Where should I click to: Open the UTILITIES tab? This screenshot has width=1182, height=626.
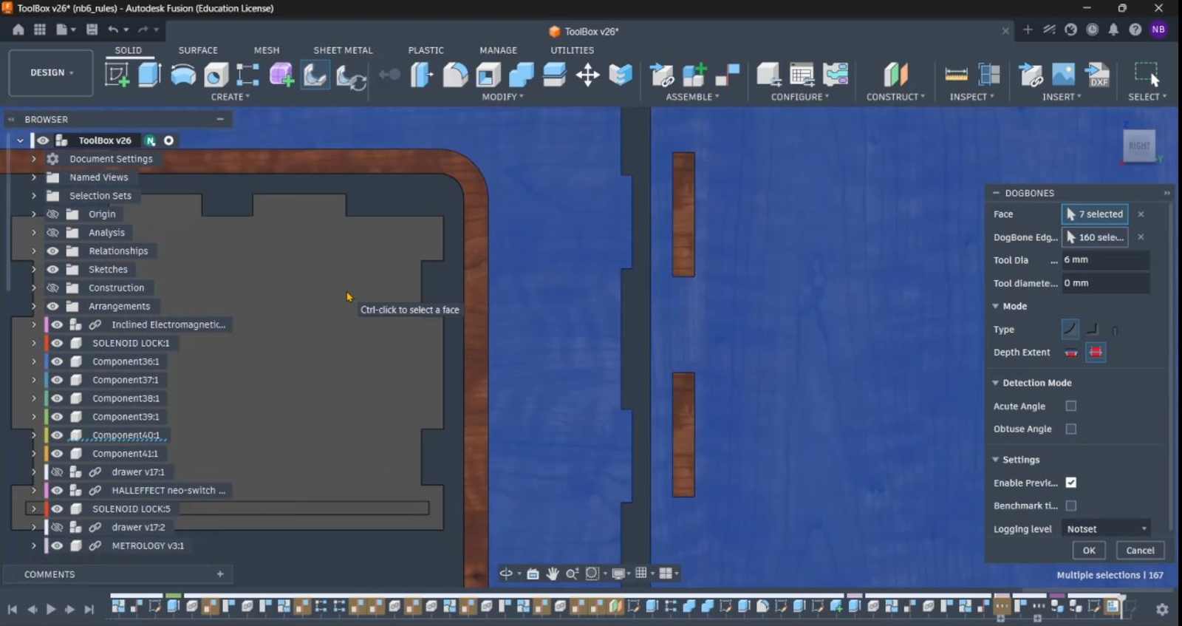[572, 50]
